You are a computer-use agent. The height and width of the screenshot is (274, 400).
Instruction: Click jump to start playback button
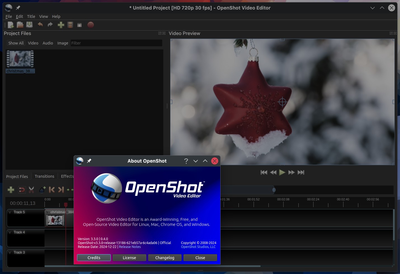(x=264, y=172)
